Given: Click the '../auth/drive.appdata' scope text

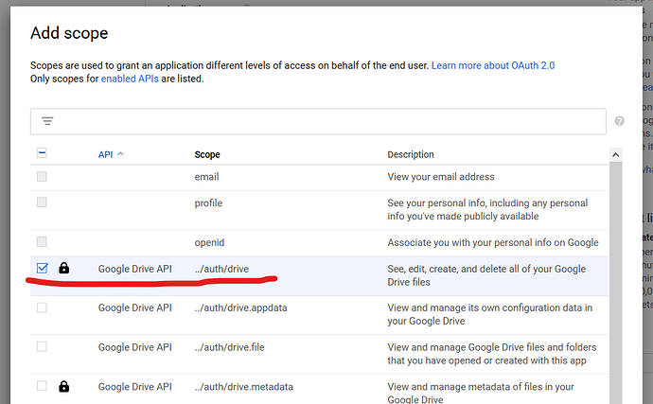Looking at the screenshot, I should click(240, 307).
